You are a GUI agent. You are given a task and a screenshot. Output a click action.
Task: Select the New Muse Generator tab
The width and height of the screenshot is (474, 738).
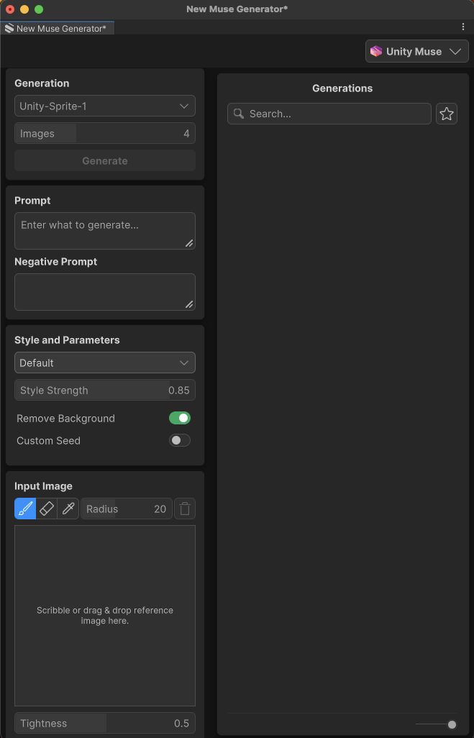[x=58, y=28]
